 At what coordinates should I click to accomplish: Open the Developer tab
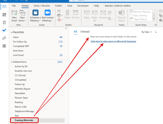point(83,6)
